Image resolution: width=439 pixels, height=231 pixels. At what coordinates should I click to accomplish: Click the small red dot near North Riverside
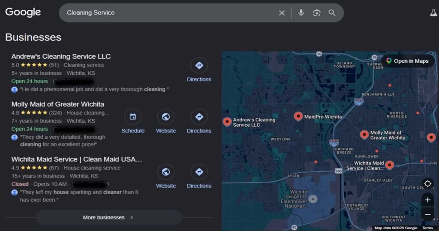(x=418, y=113)
